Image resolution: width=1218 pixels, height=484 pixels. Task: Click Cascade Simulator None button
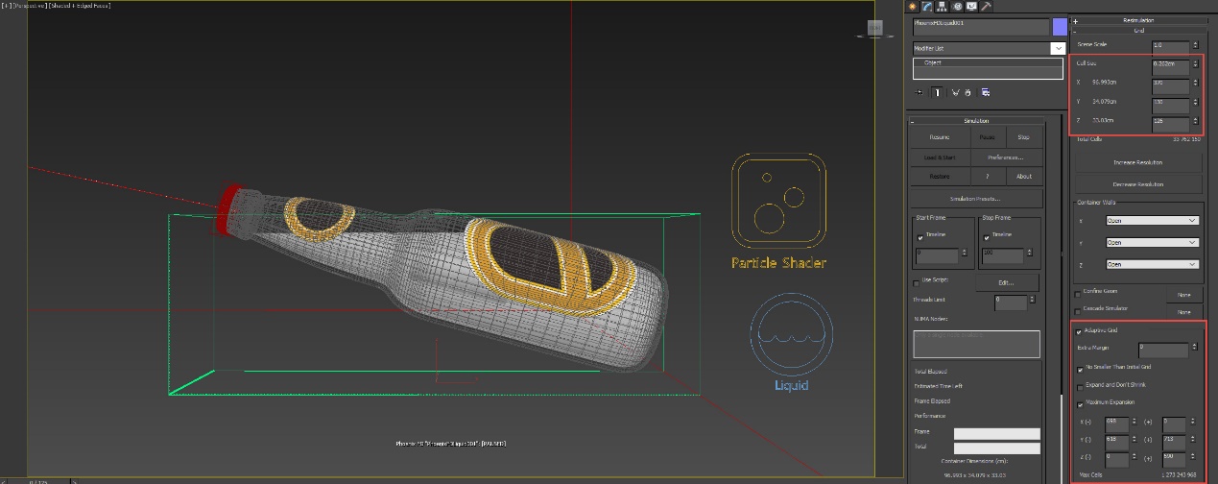click(x=1183, y=312)
